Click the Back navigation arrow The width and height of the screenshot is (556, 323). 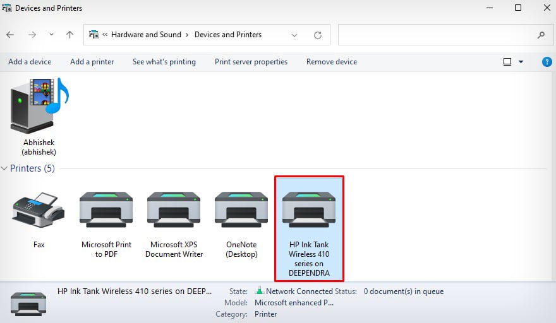pyautogui.click(x=10, y=35)
